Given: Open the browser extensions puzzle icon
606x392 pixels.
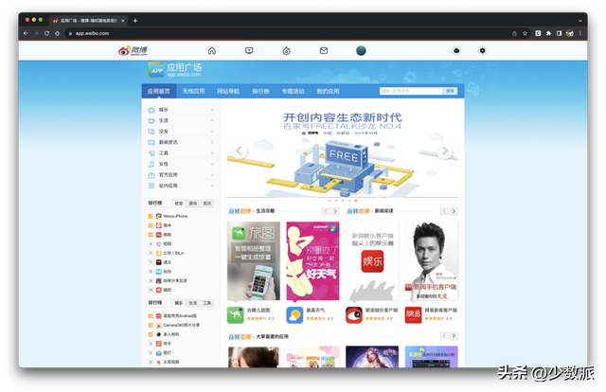Looking at the screenshot, I should [x=548, y=33].
